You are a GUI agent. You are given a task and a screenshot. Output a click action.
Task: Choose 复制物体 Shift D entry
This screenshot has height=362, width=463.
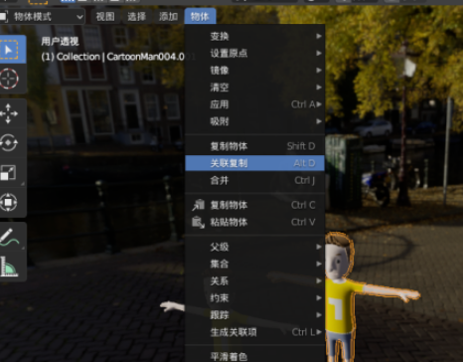coord(254,146)
